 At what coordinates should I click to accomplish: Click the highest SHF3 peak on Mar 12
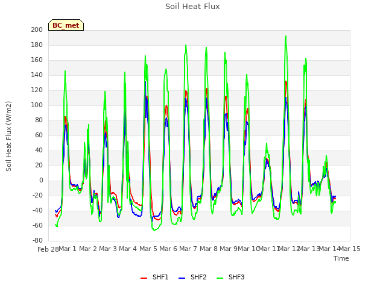(x=286, y=36)
